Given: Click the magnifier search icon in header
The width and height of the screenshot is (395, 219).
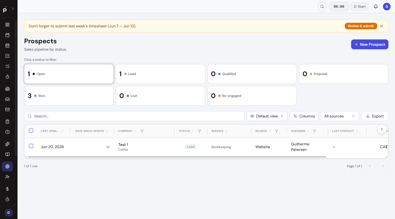Looking at the screenshot, I should point(322,7).
